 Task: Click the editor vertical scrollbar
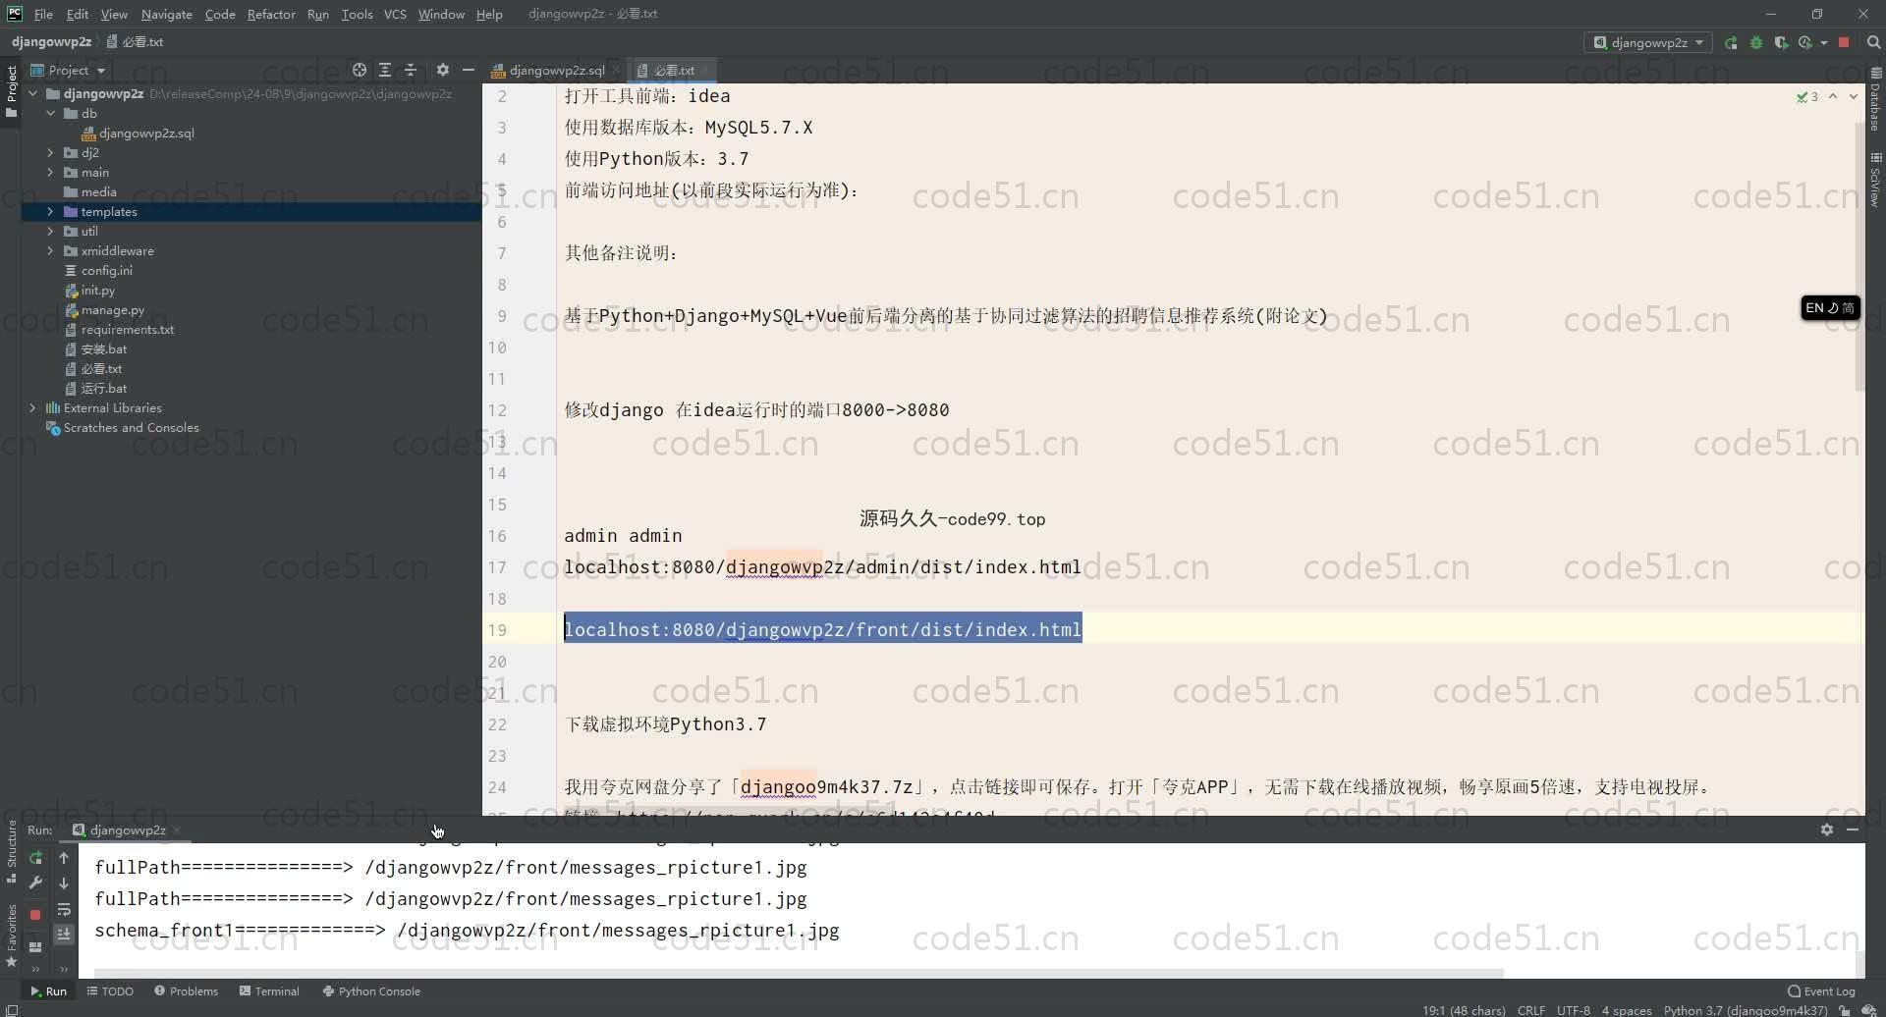coord(1858,257)
